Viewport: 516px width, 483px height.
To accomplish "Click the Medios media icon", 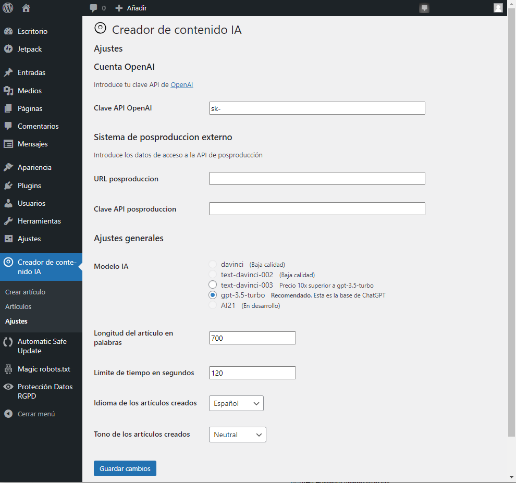I will pyautogui.click(x=8, y=91).
